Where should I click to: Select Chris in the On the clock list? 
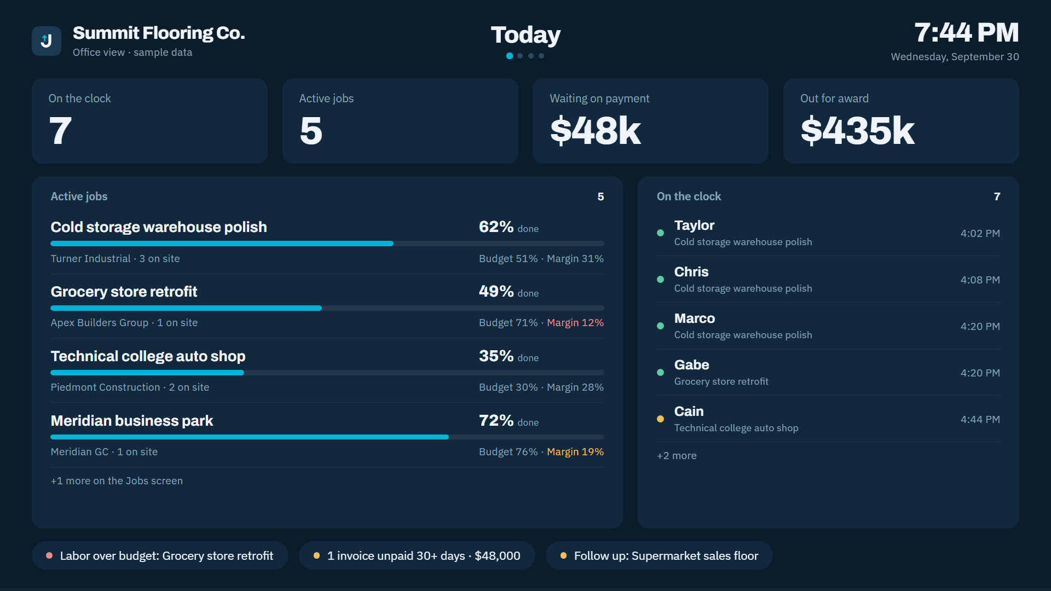pos(828,280)
